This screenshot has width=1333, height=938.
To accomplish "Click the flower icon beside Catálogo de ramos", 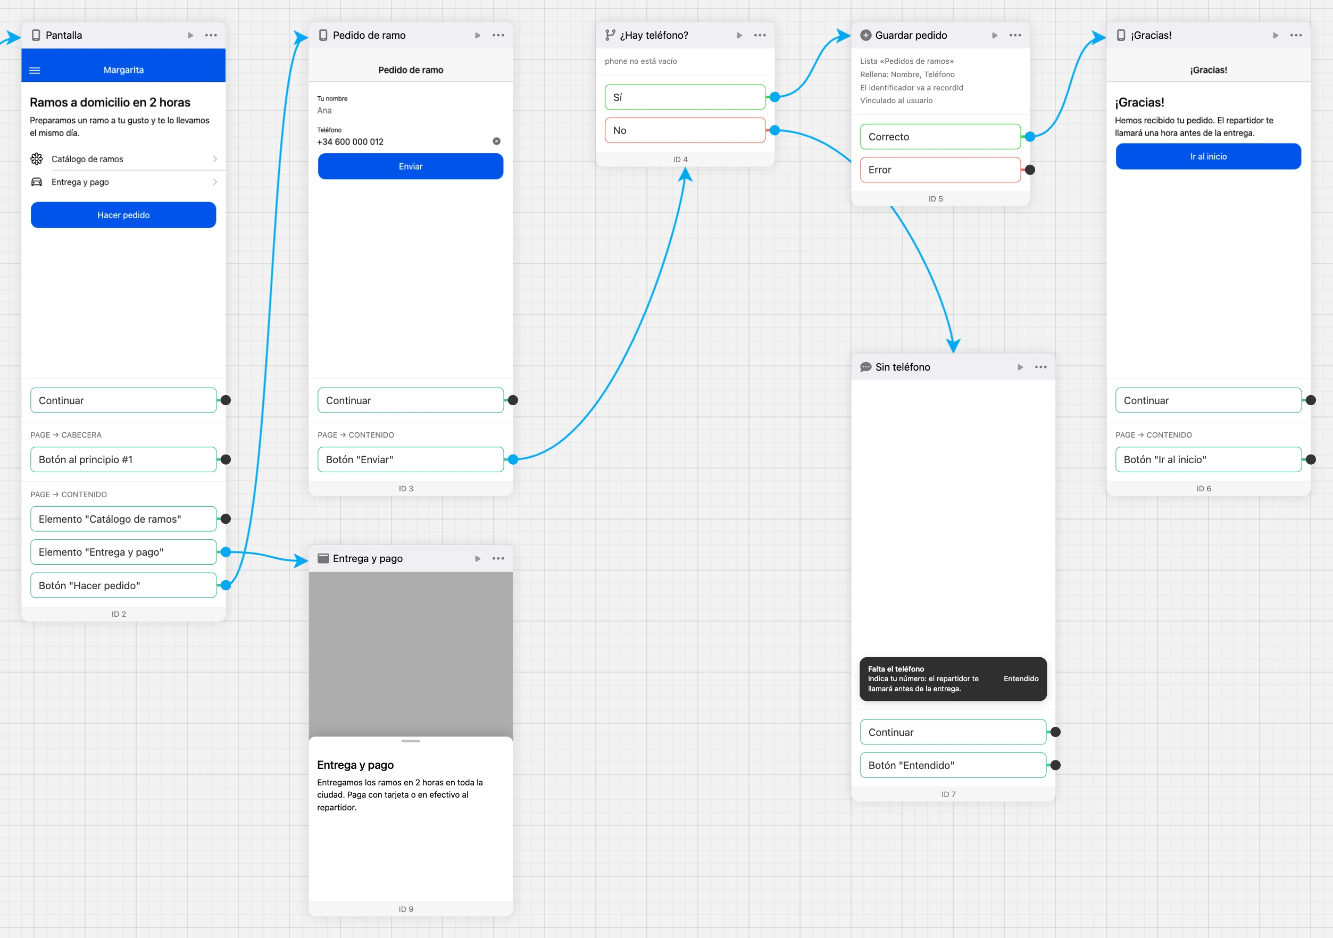I will (37, 159).
